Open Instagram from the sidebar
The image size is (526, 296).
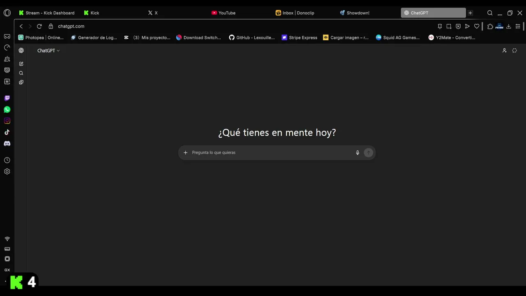(x=7, y=121)
